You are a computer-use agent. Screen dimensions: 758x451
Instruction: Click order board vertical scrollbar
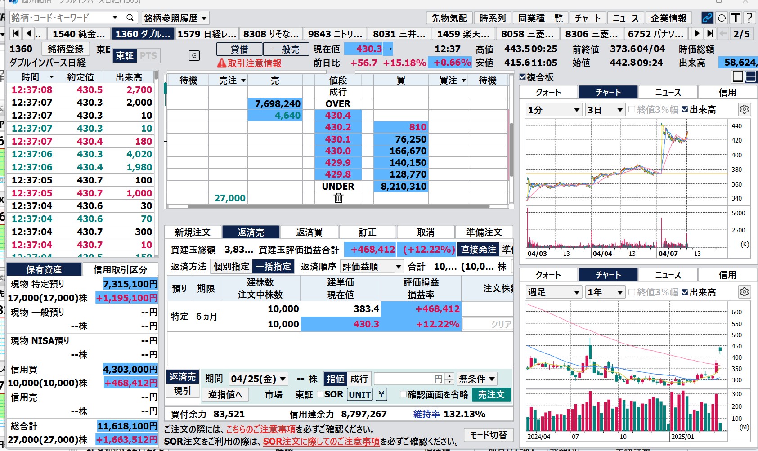511,149
